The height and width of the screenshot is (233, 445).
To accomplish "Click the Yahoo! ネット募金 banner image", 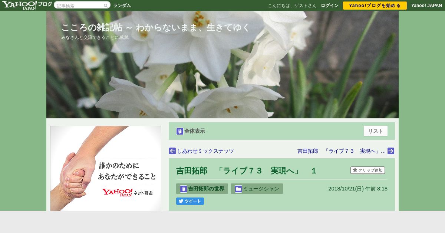I will [106, 168].
